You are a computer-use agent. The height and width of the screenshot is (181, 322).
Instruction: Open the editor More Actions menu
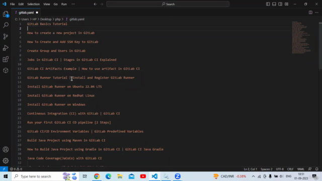(x=316, y=13)
